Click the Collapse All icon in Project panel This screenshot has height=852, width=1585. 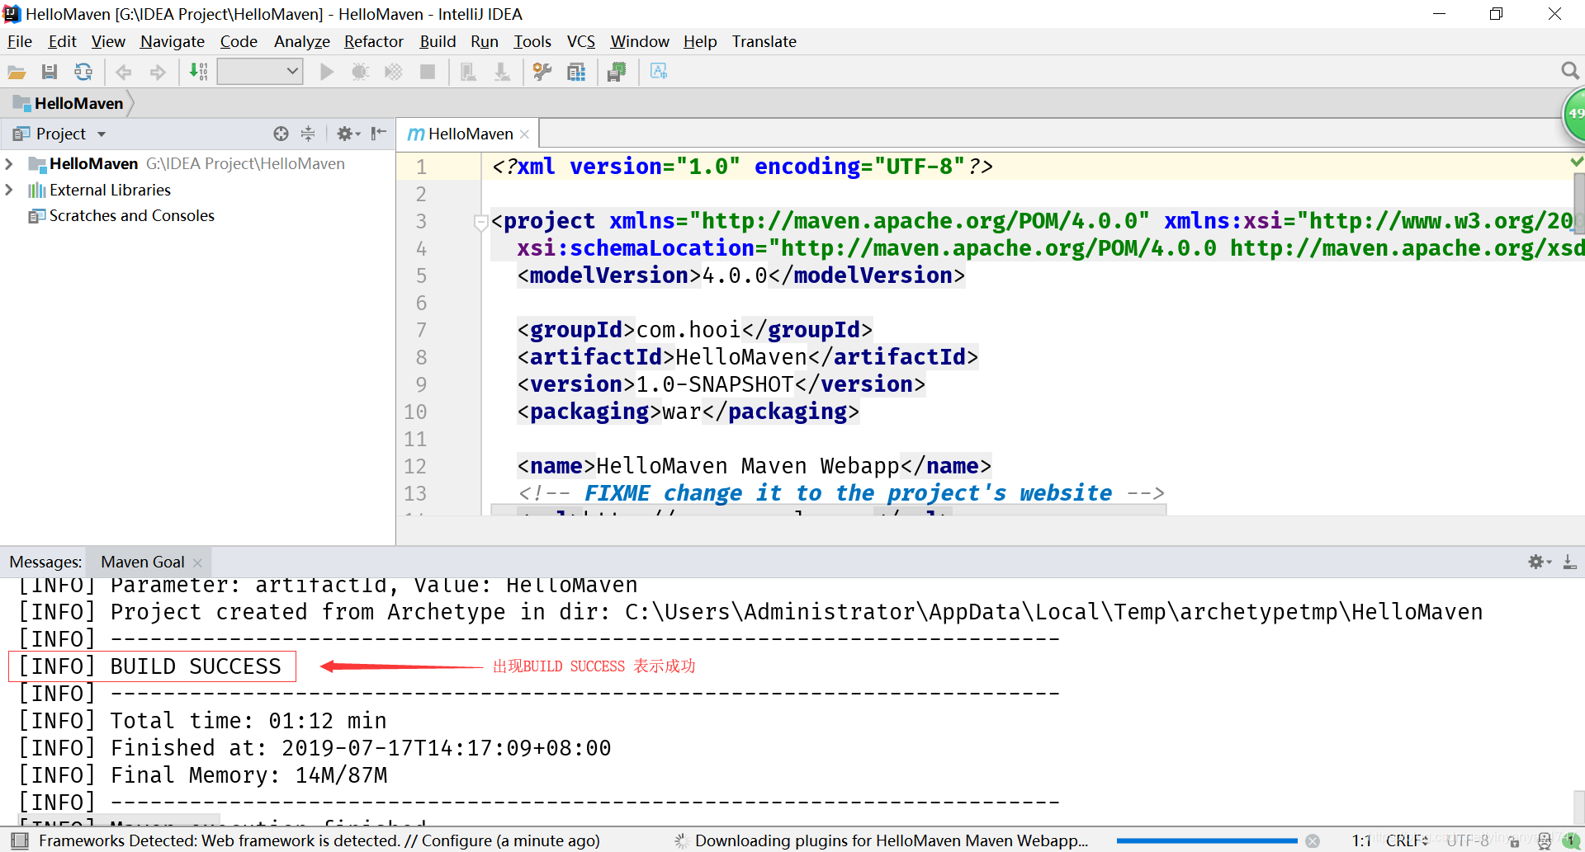coord(308,134)
